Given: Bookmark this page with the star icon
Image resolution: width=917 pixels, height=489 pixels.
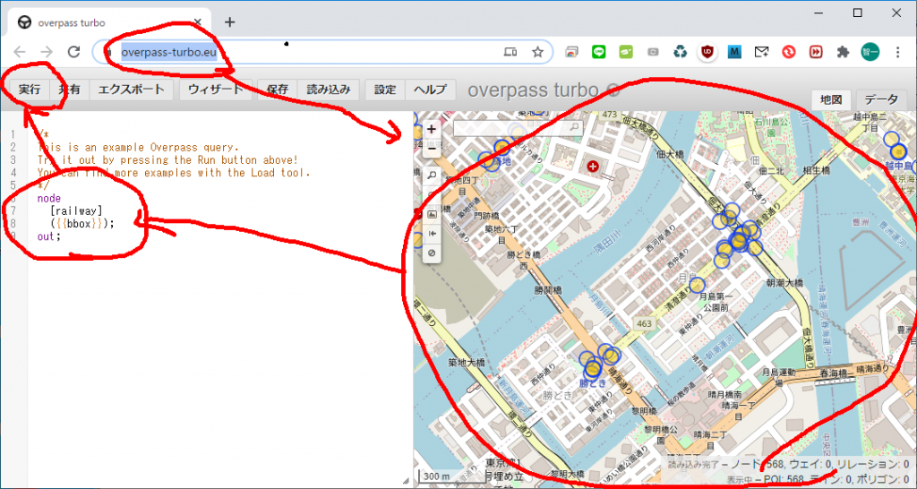Looking at the screenshot, I should pos(537,52).
